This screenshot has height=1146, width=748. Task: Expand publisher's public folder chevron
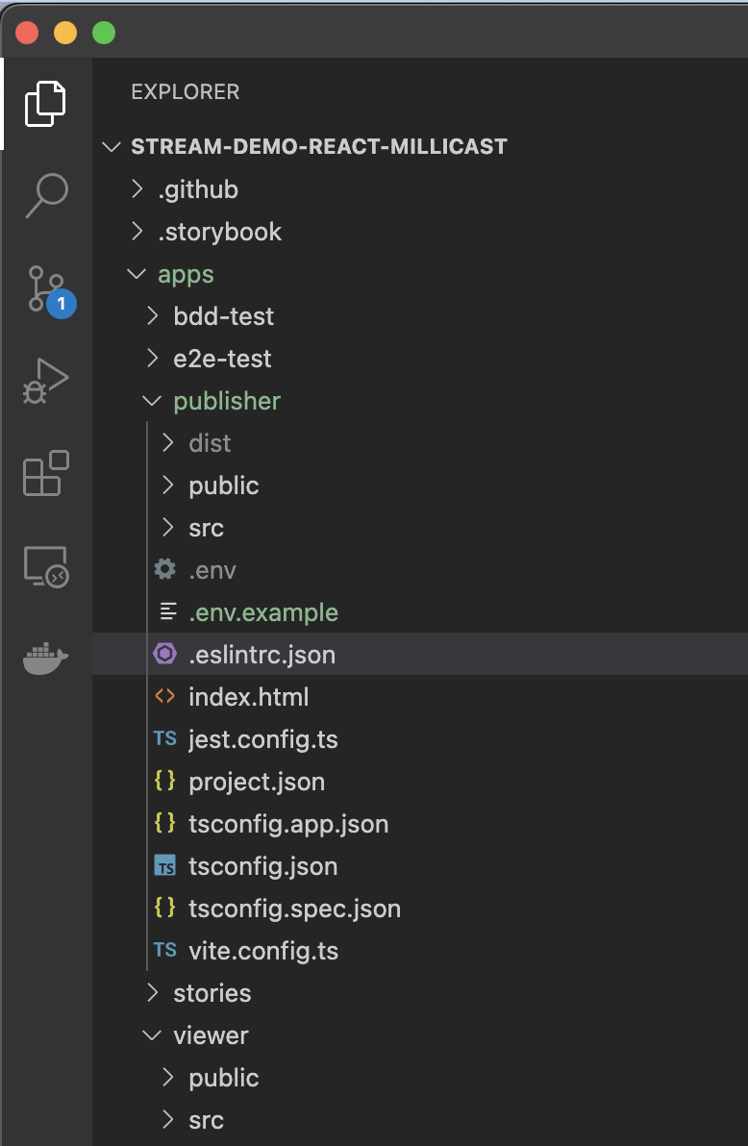[x=168, y=486]
